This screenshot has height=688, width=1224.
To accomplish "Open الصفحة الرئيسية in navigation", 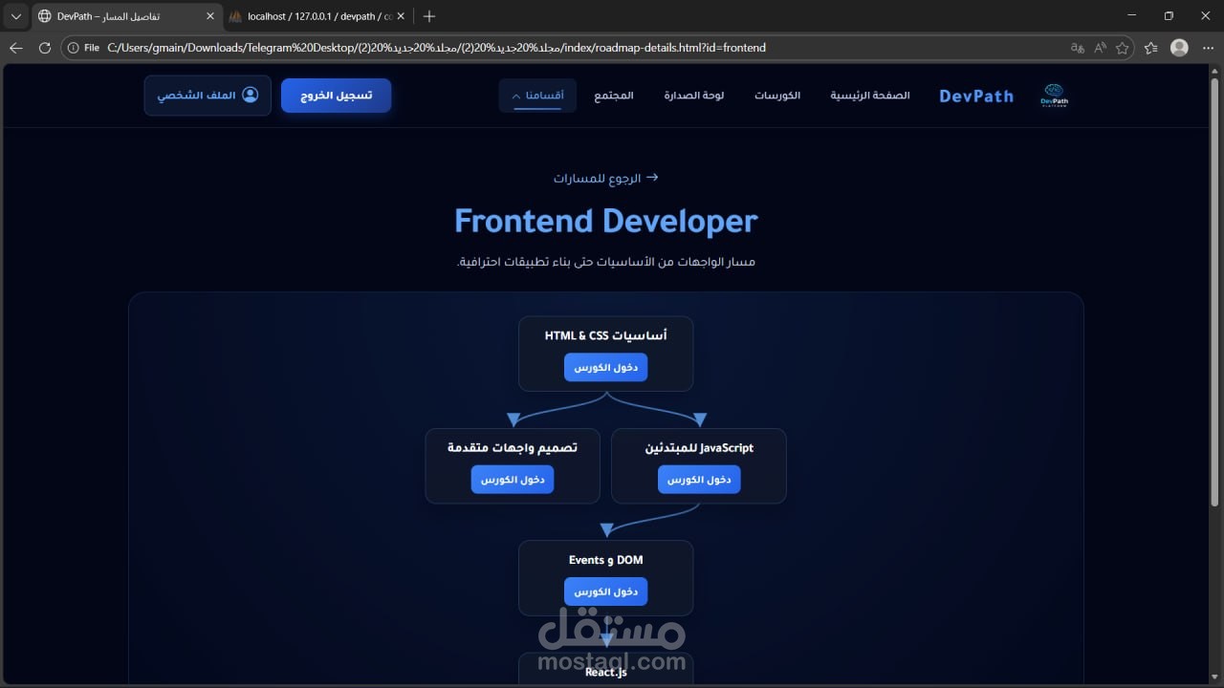I will coord(870,96).
